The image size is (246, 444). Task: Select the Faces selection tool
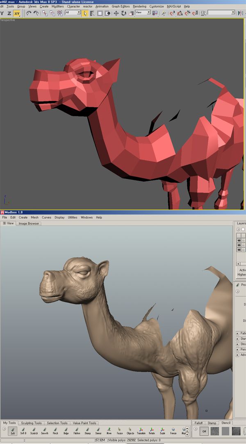point(119,431)
